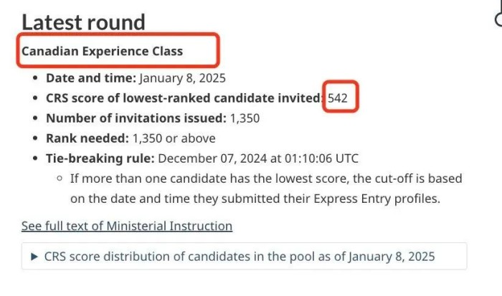The image size is (502, 296).
Task: Click the "Number of invitations issued:" label
Action: [136, 118]
